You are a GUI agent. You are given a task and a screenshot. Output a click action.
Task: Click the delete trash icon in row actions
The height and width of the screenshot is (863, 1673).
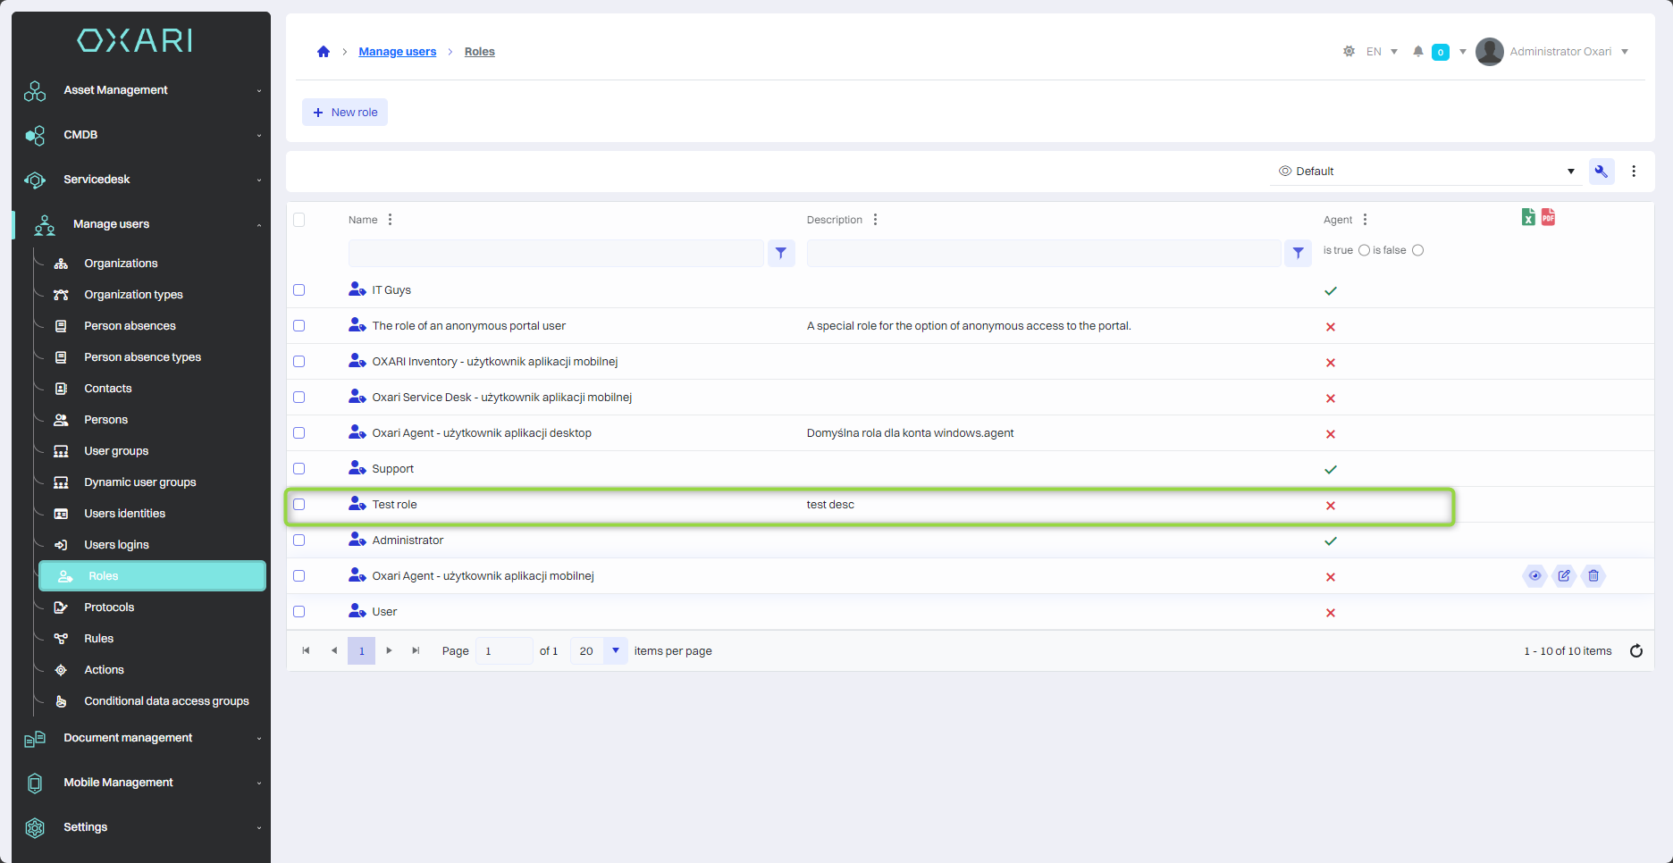(1593, 576)
